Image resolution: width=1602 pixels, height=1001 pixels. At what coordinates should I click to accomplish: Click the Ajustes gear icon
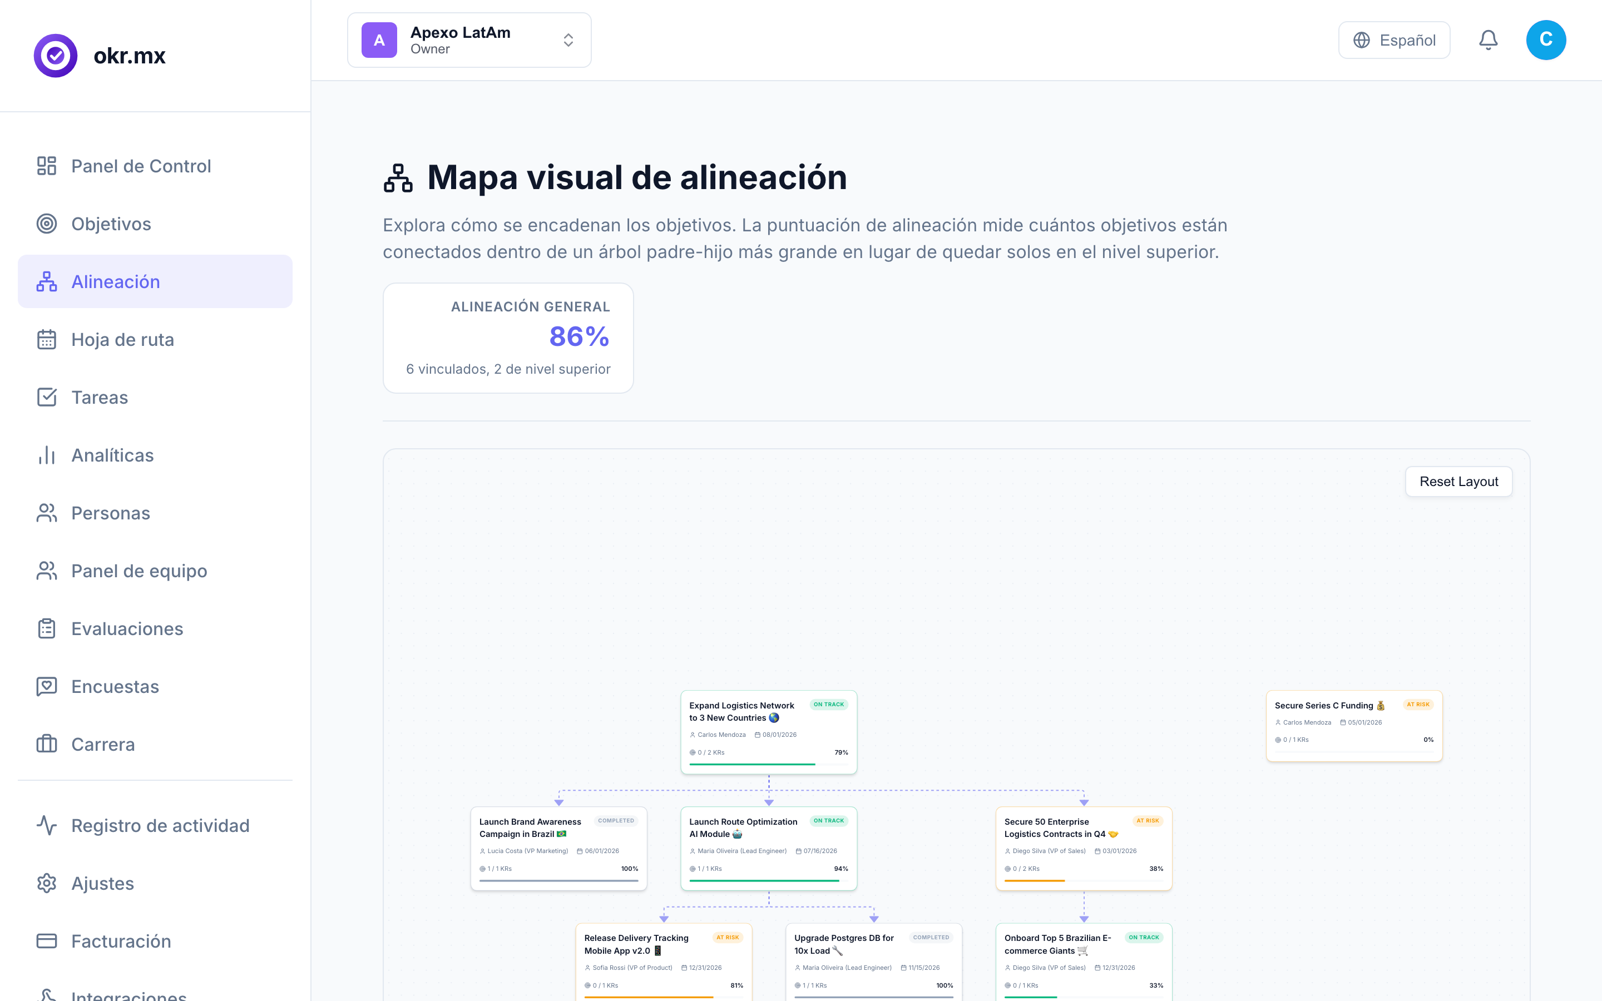pos(46,883)
